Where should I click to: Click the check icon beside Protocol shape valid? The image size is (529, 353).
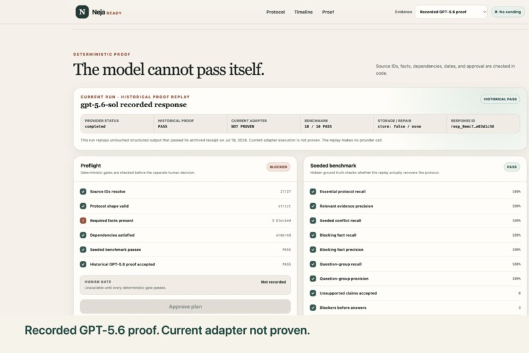[83, 206]
